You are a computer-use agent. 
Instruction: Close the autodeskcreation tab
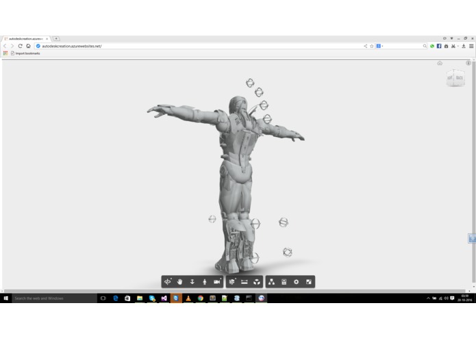pos(47,39)
